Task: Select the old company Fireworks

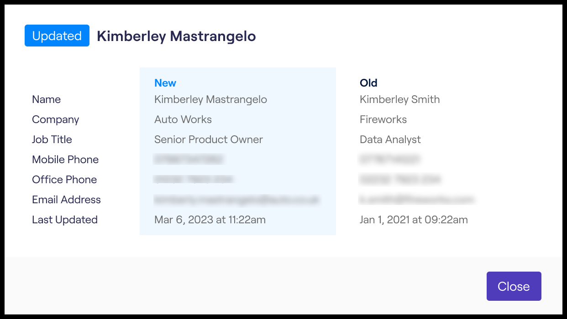Action: (383, 119)
